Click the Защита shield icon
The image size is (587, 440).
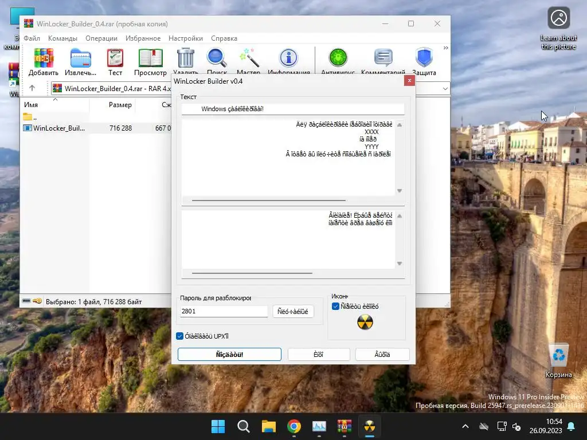click(424, 58)
